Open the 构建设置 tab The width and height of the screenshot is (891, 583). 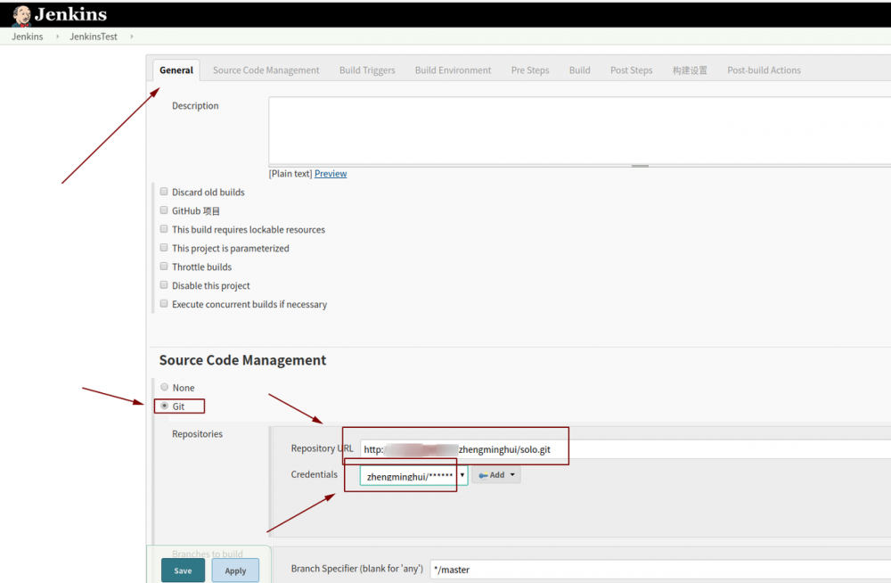pos(690,70)
